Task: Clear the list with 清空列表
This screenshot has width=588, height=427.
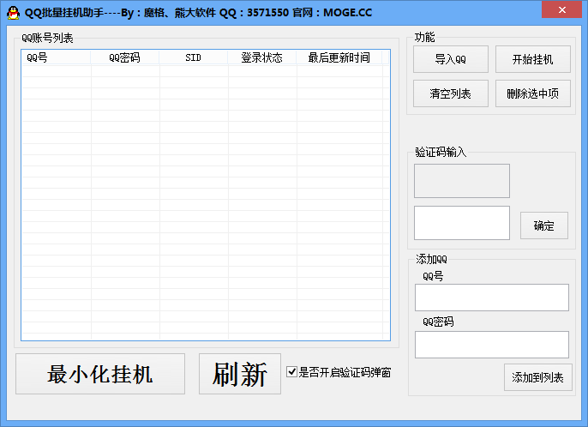Action: (x=450, y=93)
